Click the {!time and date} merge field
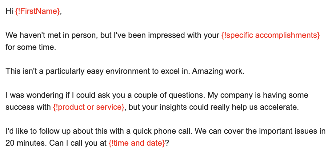Screen dimensions: 336x161 pos(137,143)
